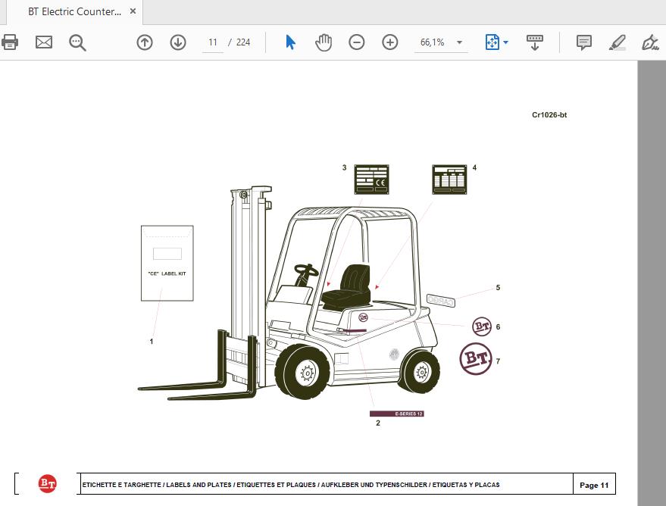Click the load capacity plate image numbered 4
This screenshot has height=506, width=666.
[x=449, y=180]
